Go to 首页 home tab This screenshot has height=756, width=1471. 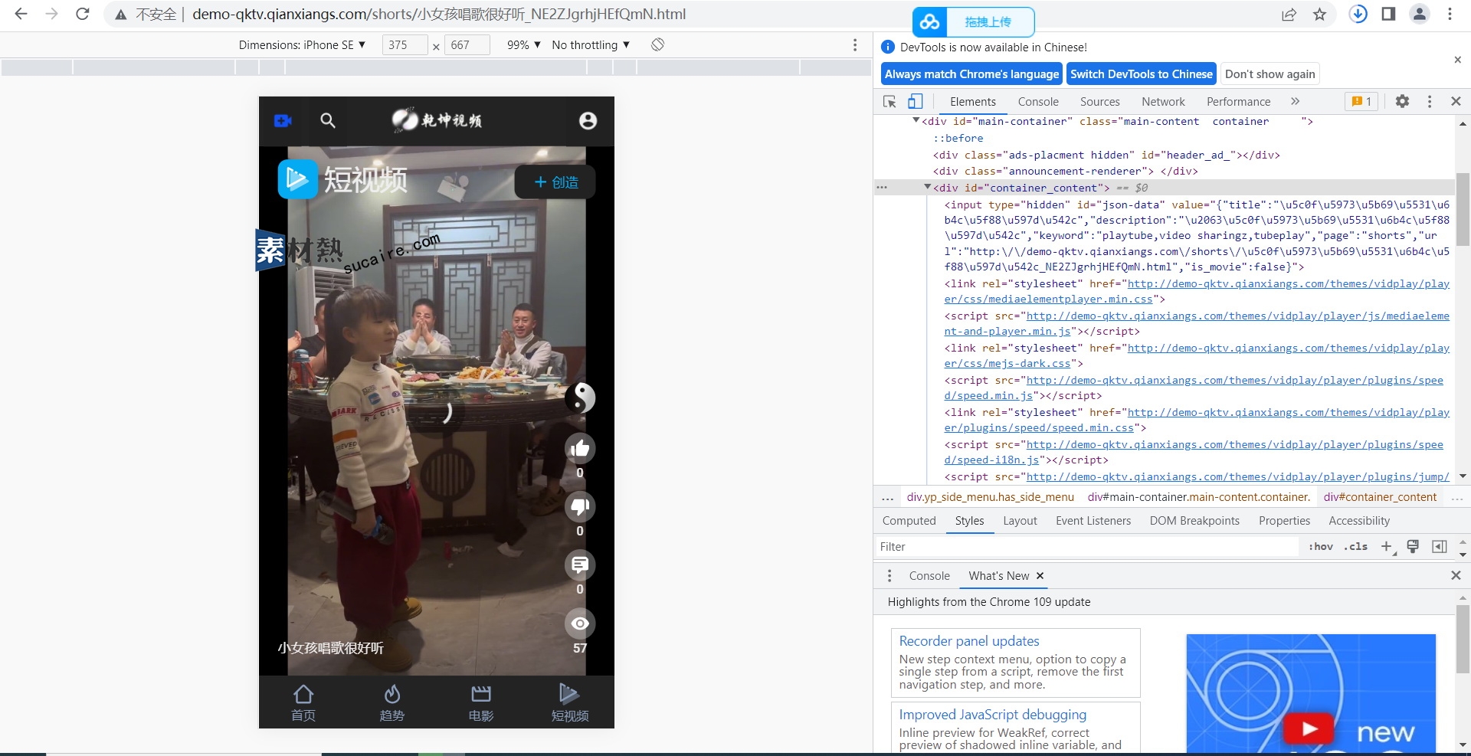(303, 702)
